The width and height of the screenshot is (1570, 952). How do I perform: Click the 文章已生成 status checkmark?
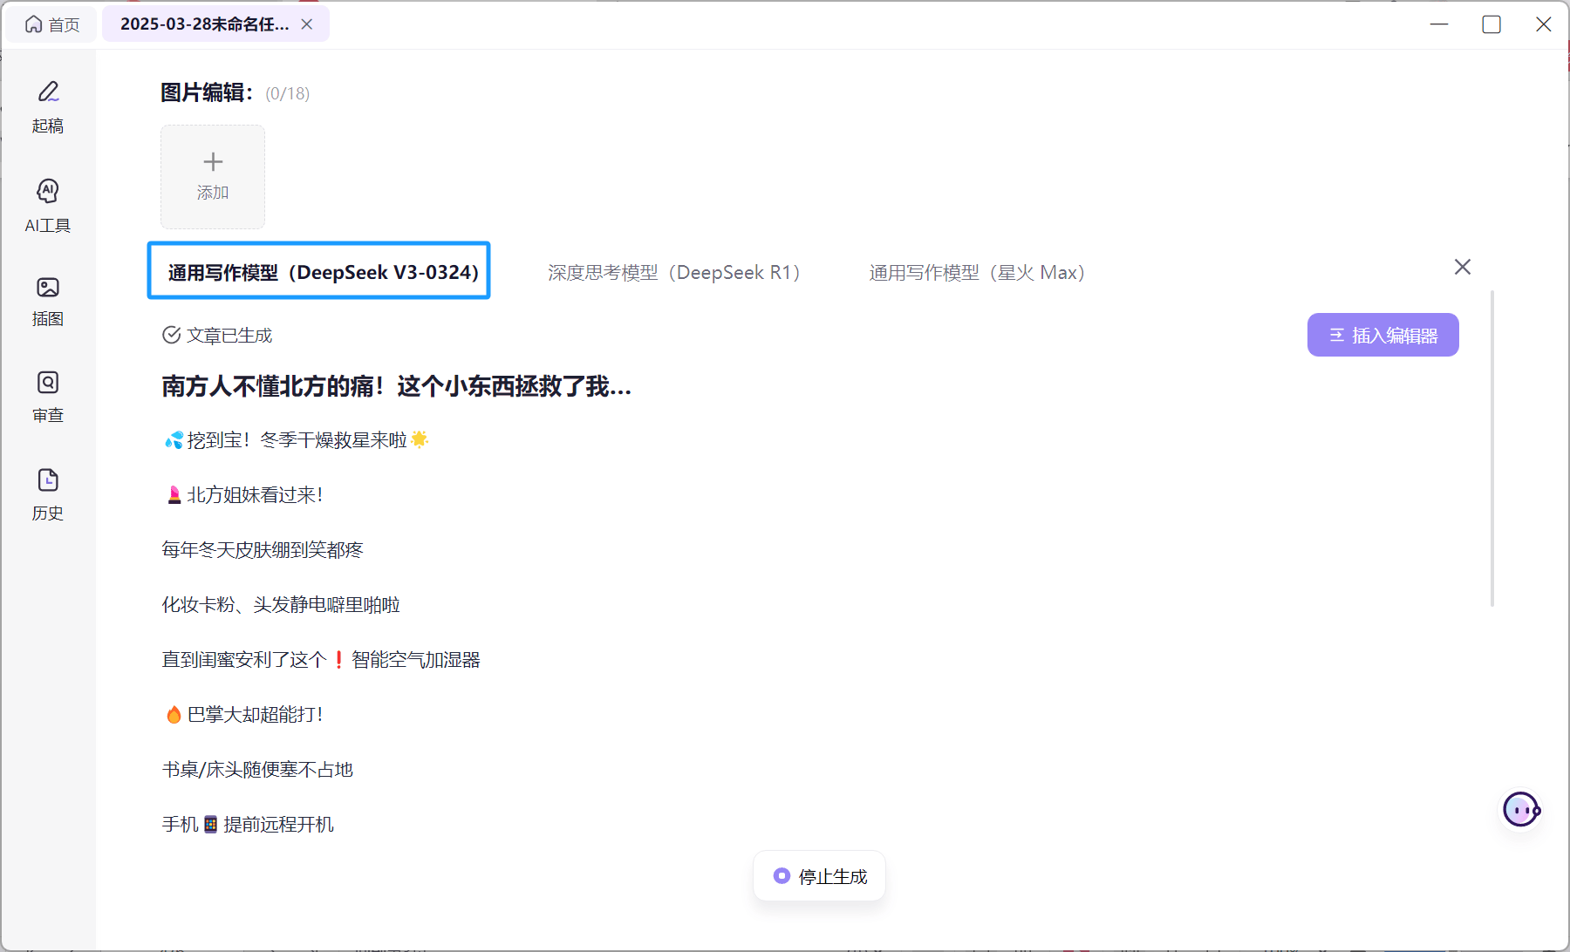click(x=172, y=335)
